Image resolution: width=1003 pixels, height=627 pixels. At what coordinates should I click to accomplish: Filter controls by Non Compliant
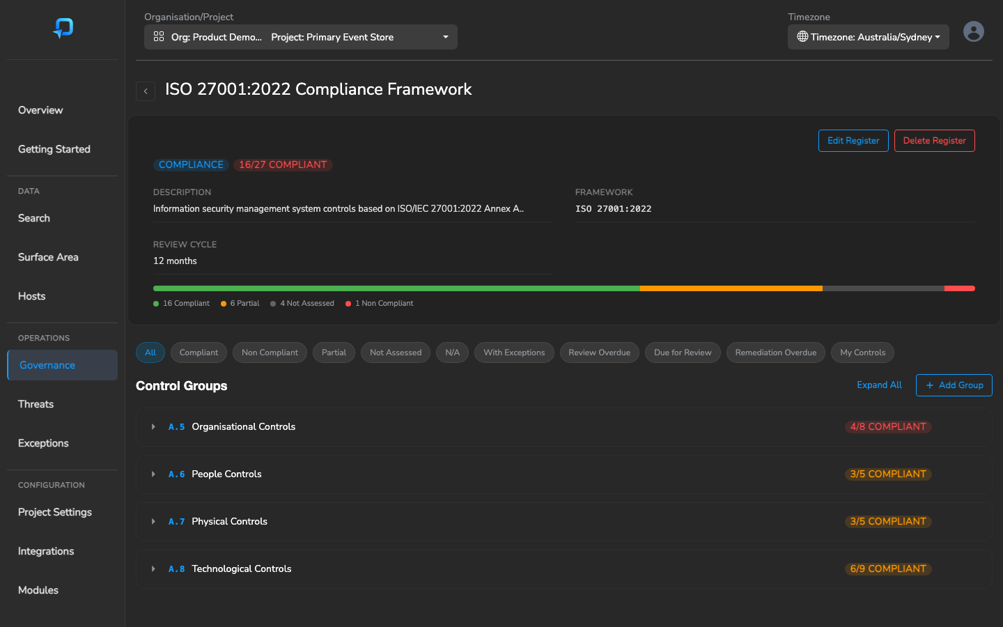(270, 353)
